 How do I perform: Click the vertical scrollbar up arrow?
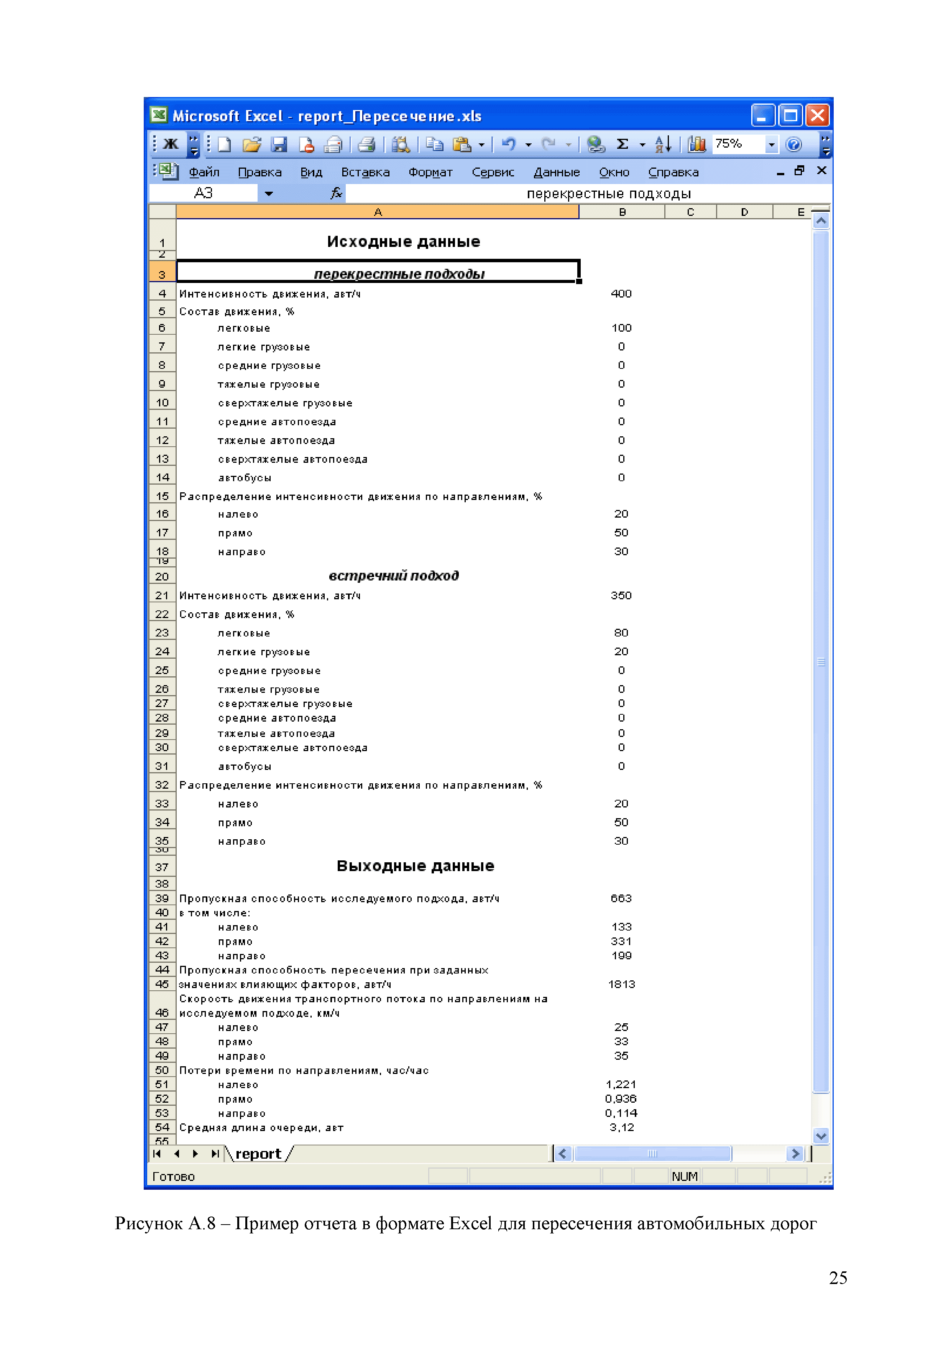(x=821, y=221)
